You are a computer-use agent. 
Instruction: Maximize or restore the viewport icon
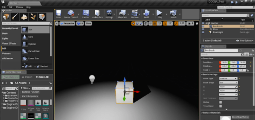pos(197,23)
